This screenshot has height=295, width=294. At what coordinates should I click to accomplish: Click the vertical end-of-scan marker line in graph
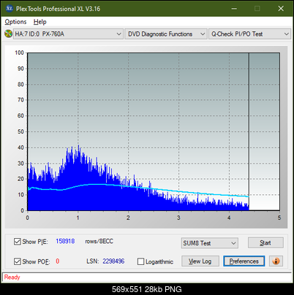249,131
